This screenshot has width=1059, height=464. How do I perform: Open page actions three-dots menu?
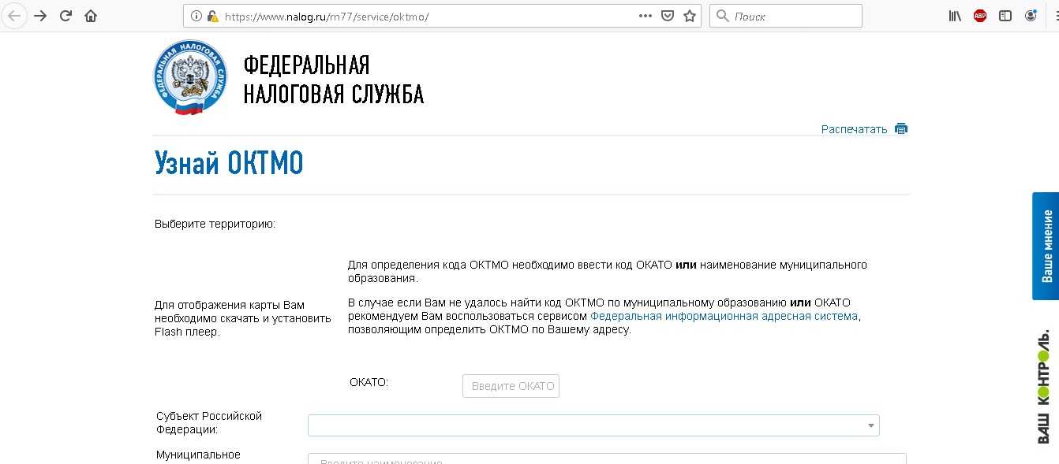(645, 16)
